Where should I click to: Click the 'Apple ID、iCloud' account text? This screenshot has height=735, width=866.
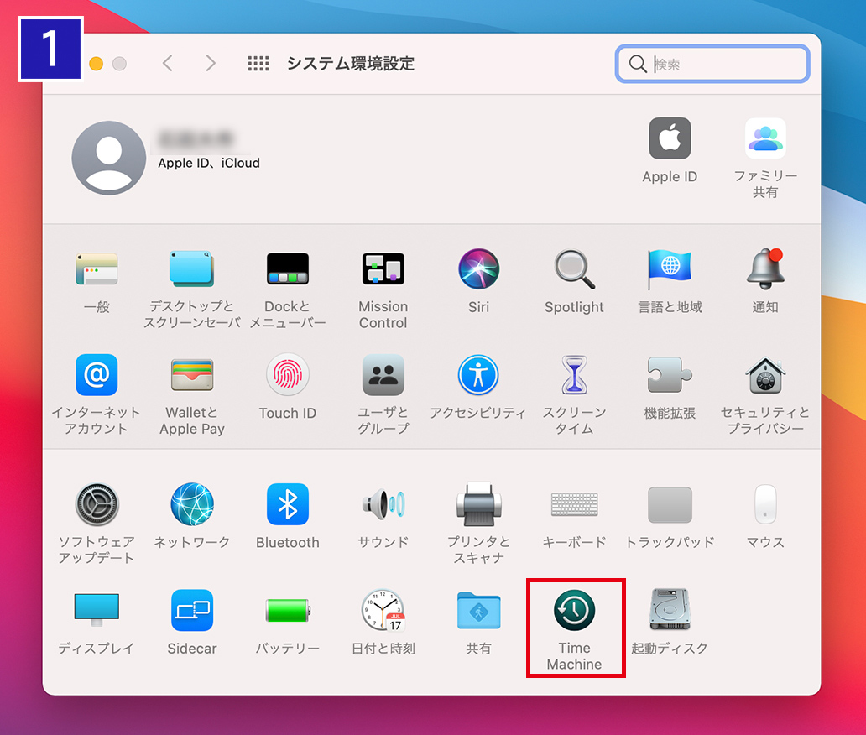point(209,163)
